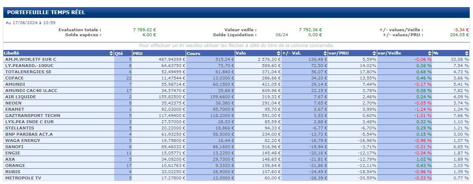Click the AXA var/Veille value 1,02 %
Screen dimensions: 473x184
point(424,159)
